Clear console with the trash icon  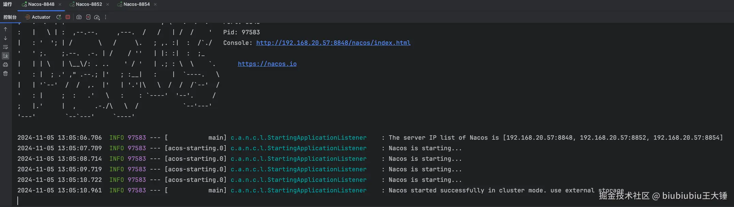pyautogui.click(x=5, y=73)
